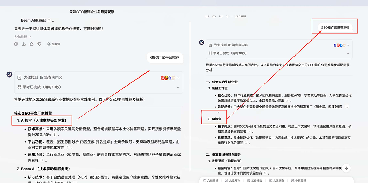368x183 pixels.
Task: Select list item 香榭莱茵（跨境首选）
Action: coord(225,161)
